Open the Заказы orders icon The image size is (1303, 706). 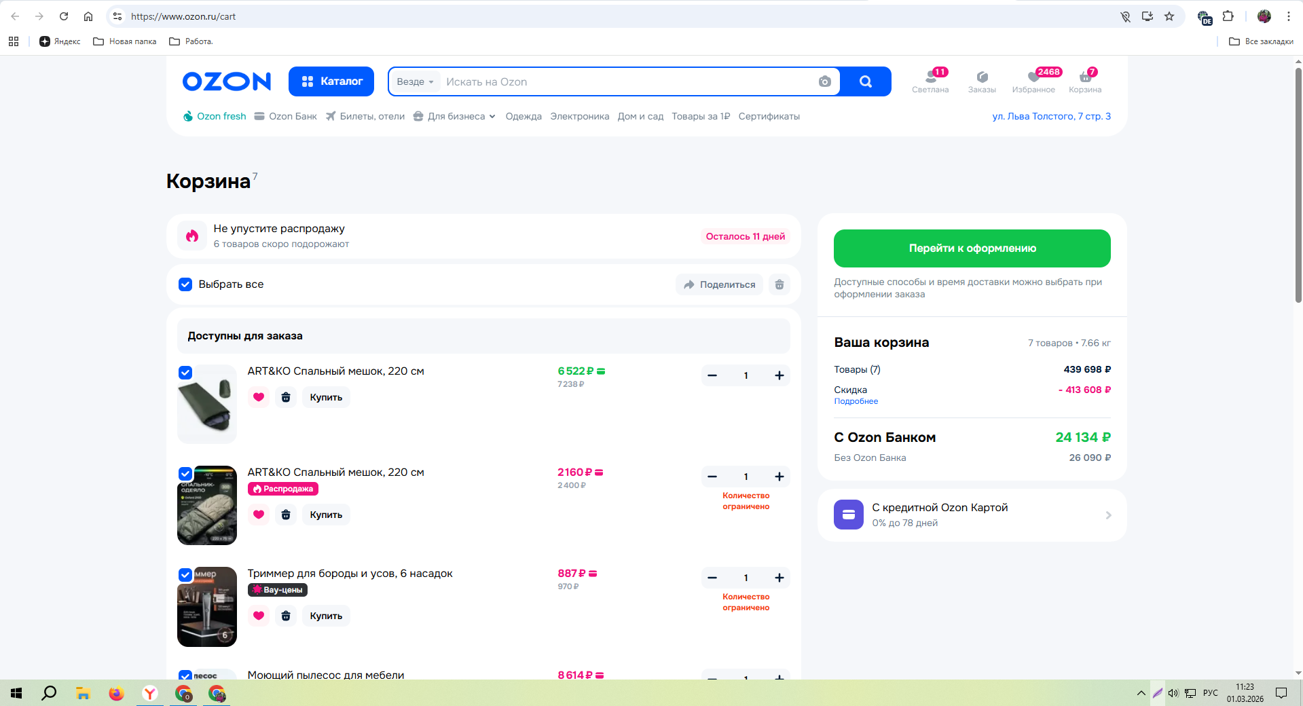tap(982, 81)
